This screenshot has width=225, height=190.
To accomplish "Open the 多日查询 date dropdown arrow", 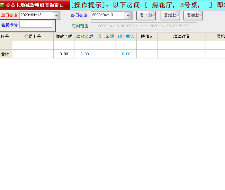I will tap(128, 16).
